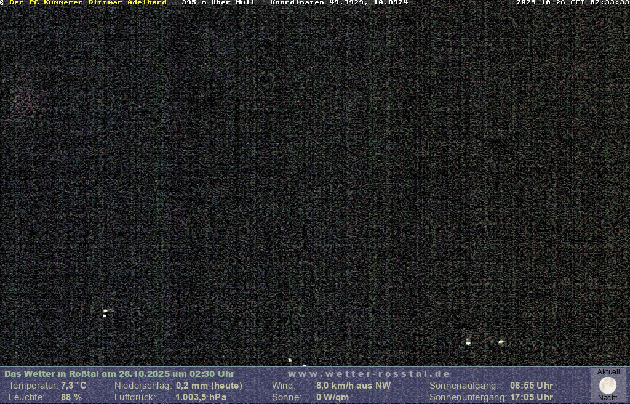Image resolution: width=630 pixels, height=404 pixels.
Task: Click the timestamp 2025-10-26 CET at top right
Action: click(x=572, y=2)
